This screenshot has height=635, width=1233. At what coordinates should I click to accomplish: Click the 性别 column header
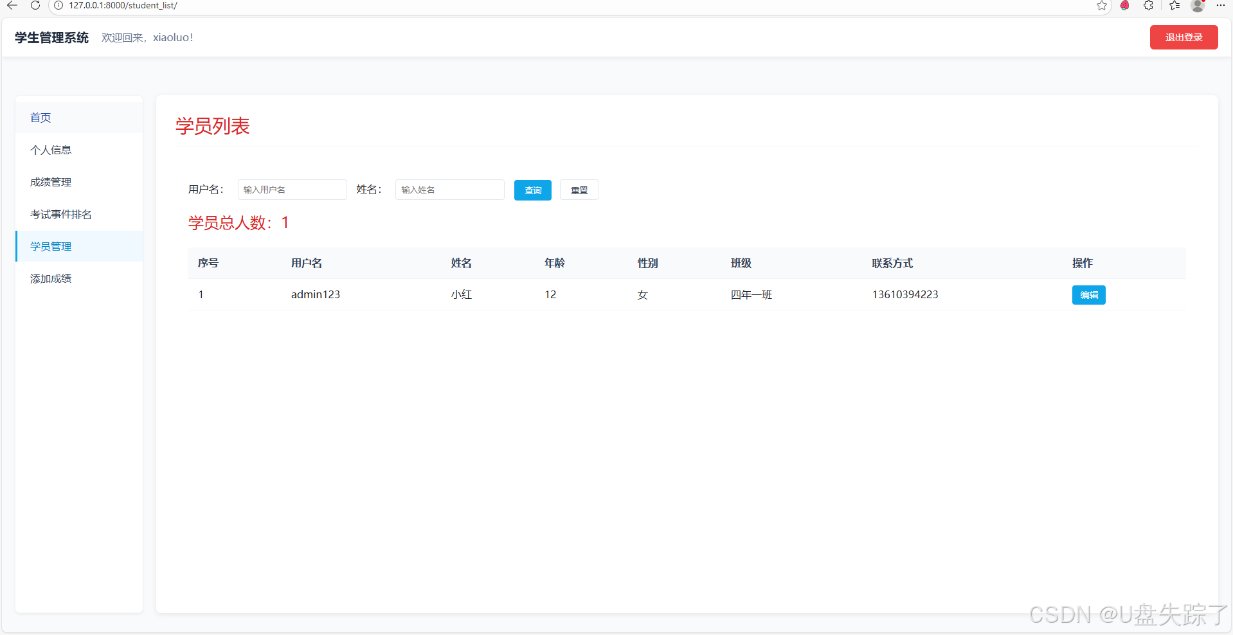(x=648, y=263)
